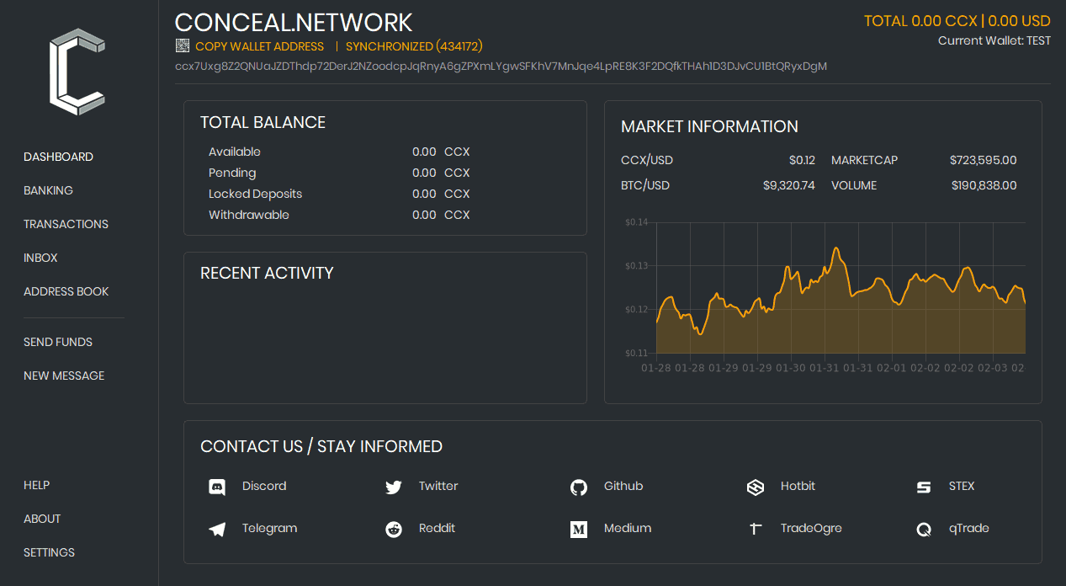1066x586 pixels.
Task: Click the Github octocat icon
Action: pos(578,487)
